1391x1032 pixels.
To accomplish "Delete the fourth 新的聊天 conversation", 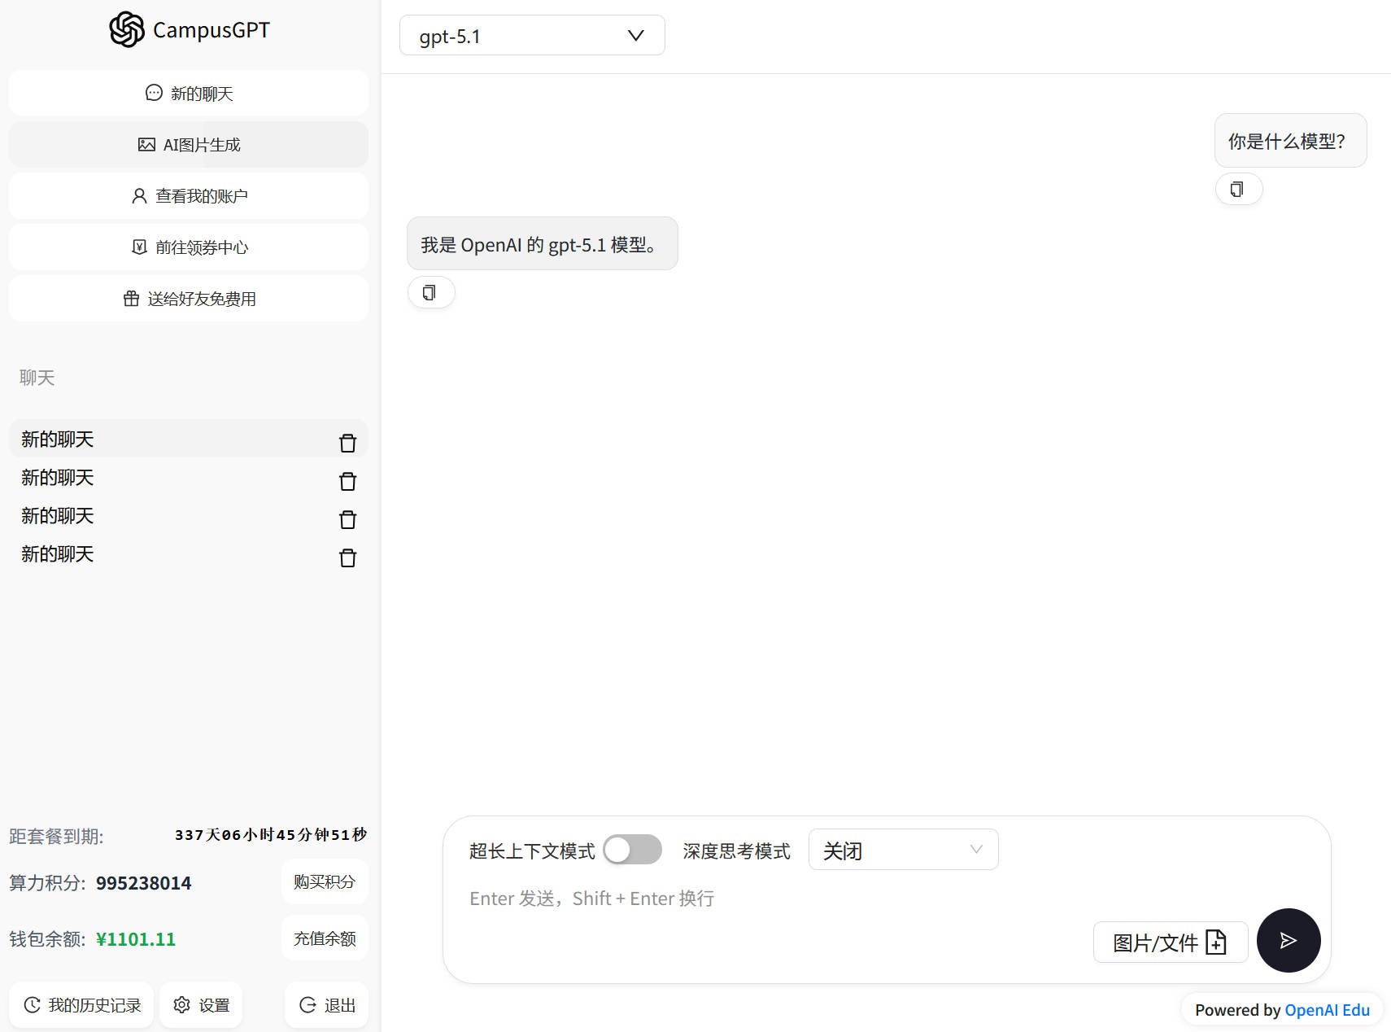I will point(347,558).
